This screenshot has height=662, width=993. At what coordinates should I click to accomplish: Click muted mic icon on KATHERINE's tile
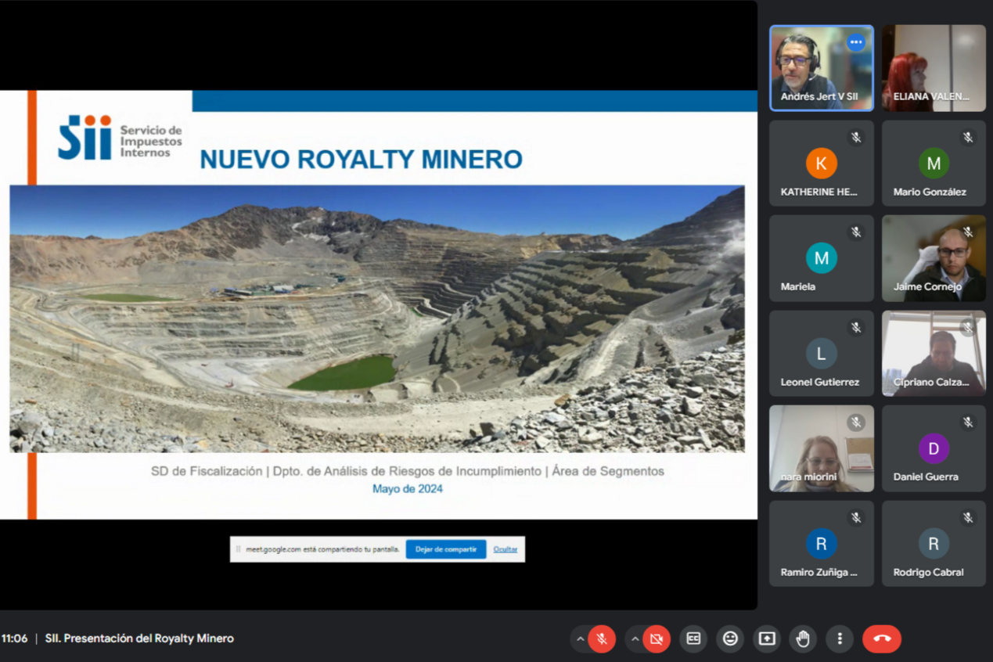pos(856,138)
